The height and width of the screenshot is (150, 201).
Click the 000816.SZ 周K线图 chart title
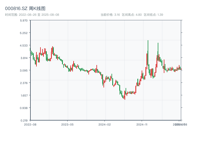[25, 9]
